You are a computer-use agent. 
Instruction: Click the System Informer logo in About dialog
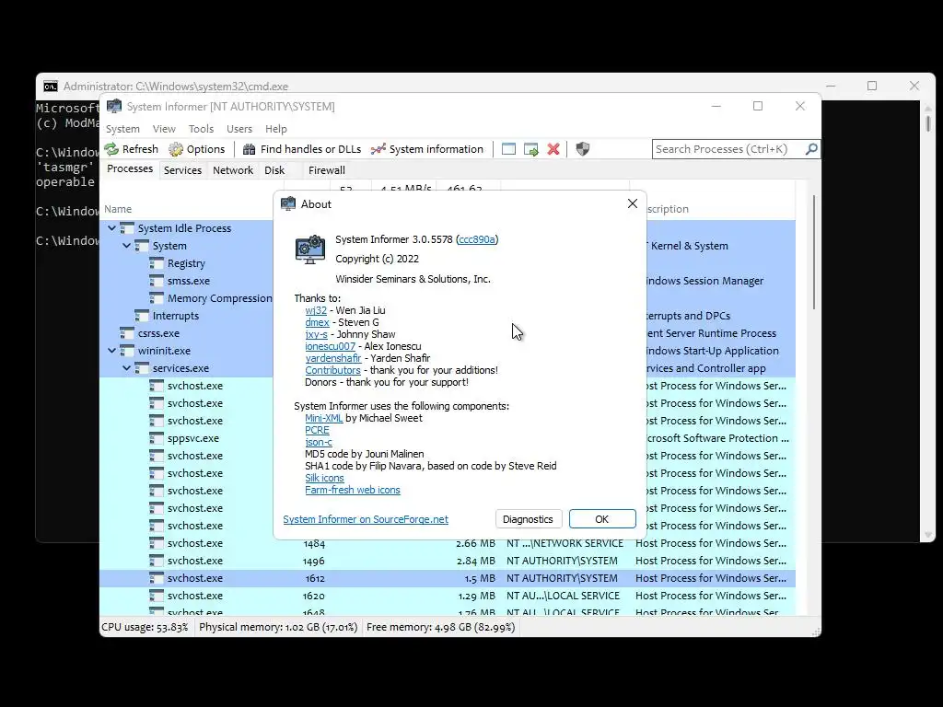tap(310, 249)
